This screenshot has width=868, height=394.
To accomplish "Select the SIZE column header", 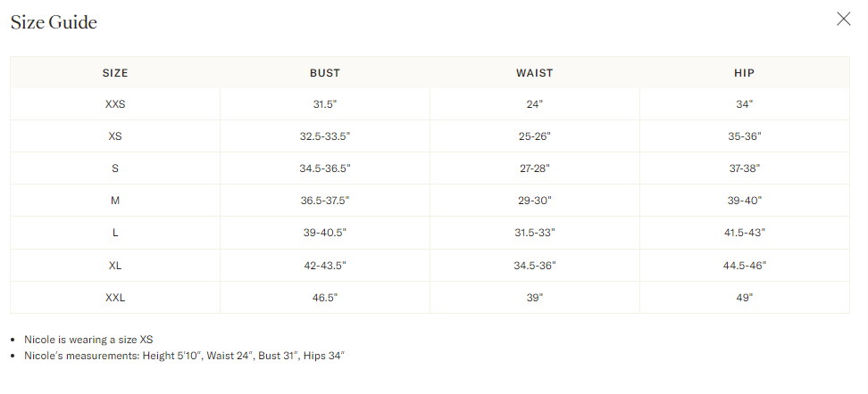I will coord(115,73).
